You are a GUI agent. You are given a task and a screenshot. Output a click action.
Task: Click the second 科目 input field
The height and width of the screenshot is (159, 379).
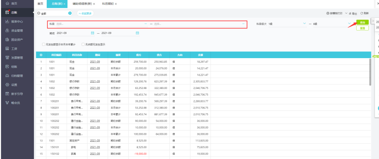coord(200,24)
